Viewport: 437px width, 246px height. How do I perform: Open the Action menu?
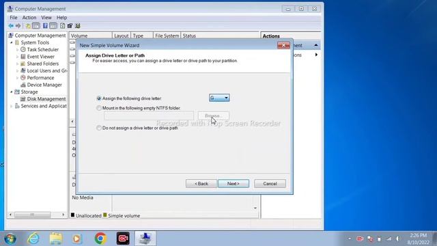[x=29, y=18]
